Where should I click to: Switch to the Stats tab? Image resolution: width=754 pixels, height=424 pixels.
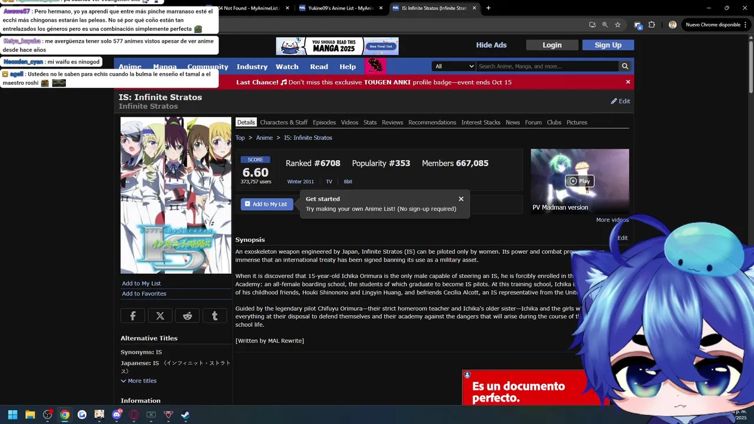pos(370,122)
